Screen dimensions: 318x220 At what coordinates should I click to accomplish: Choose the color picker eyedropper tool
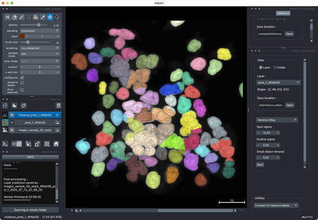pos(43,17)
